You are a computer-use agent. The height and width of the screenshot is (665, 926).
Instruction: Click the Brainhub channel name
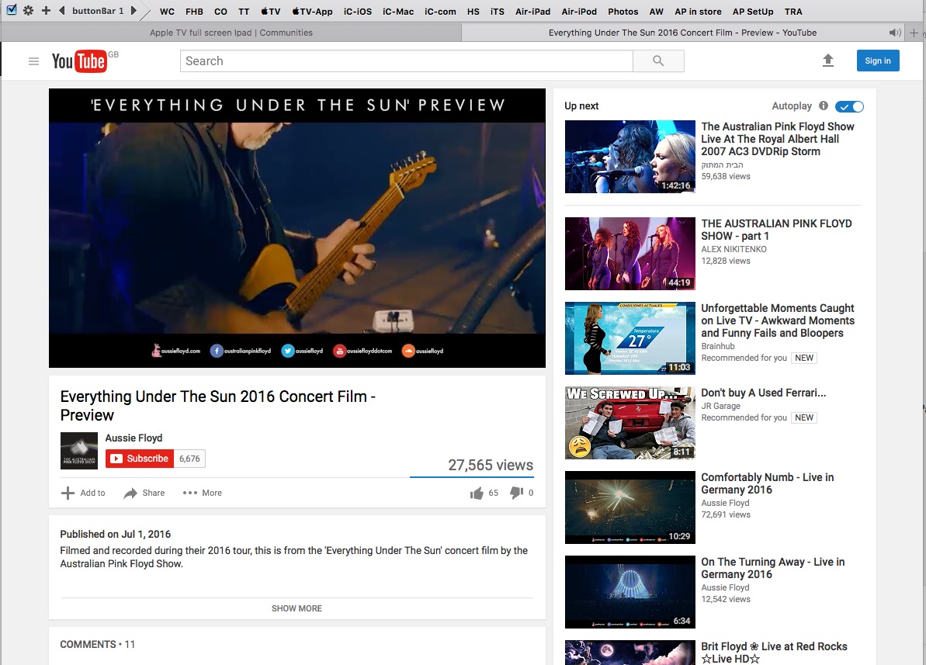click(718, 346)
